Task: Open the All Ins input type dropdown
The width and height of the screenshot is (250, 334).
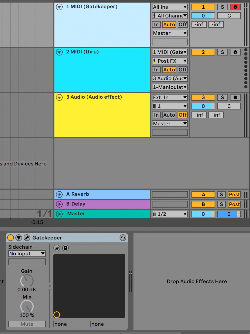Action: click(x=170, y=7)
